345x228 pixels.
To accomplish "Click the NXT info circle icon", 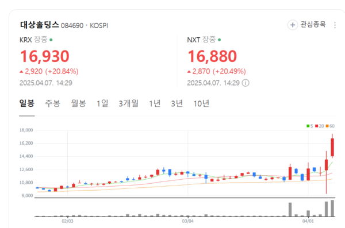I will (x=246, y=83).
